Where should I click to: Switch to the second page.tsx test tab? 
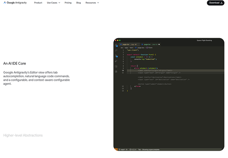click(150, 44)
